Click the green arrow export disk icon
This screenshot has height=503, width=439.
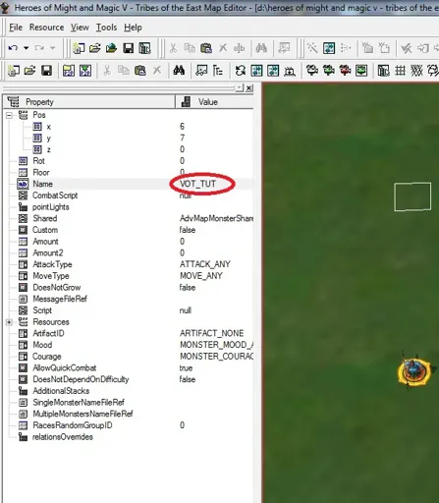(x=85, y=71)
